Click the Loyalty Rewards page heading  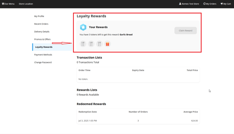point(91,16)
